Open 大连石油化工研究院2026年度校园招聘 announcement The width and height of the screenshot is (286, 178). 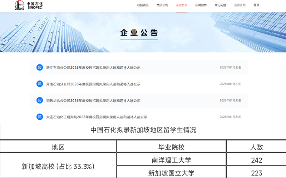[x=97, y=117]
